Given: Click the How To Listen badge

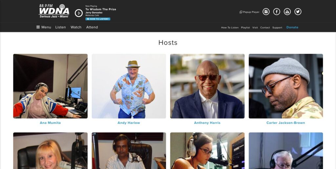Looking at the screenshot, I should (98, 19).
